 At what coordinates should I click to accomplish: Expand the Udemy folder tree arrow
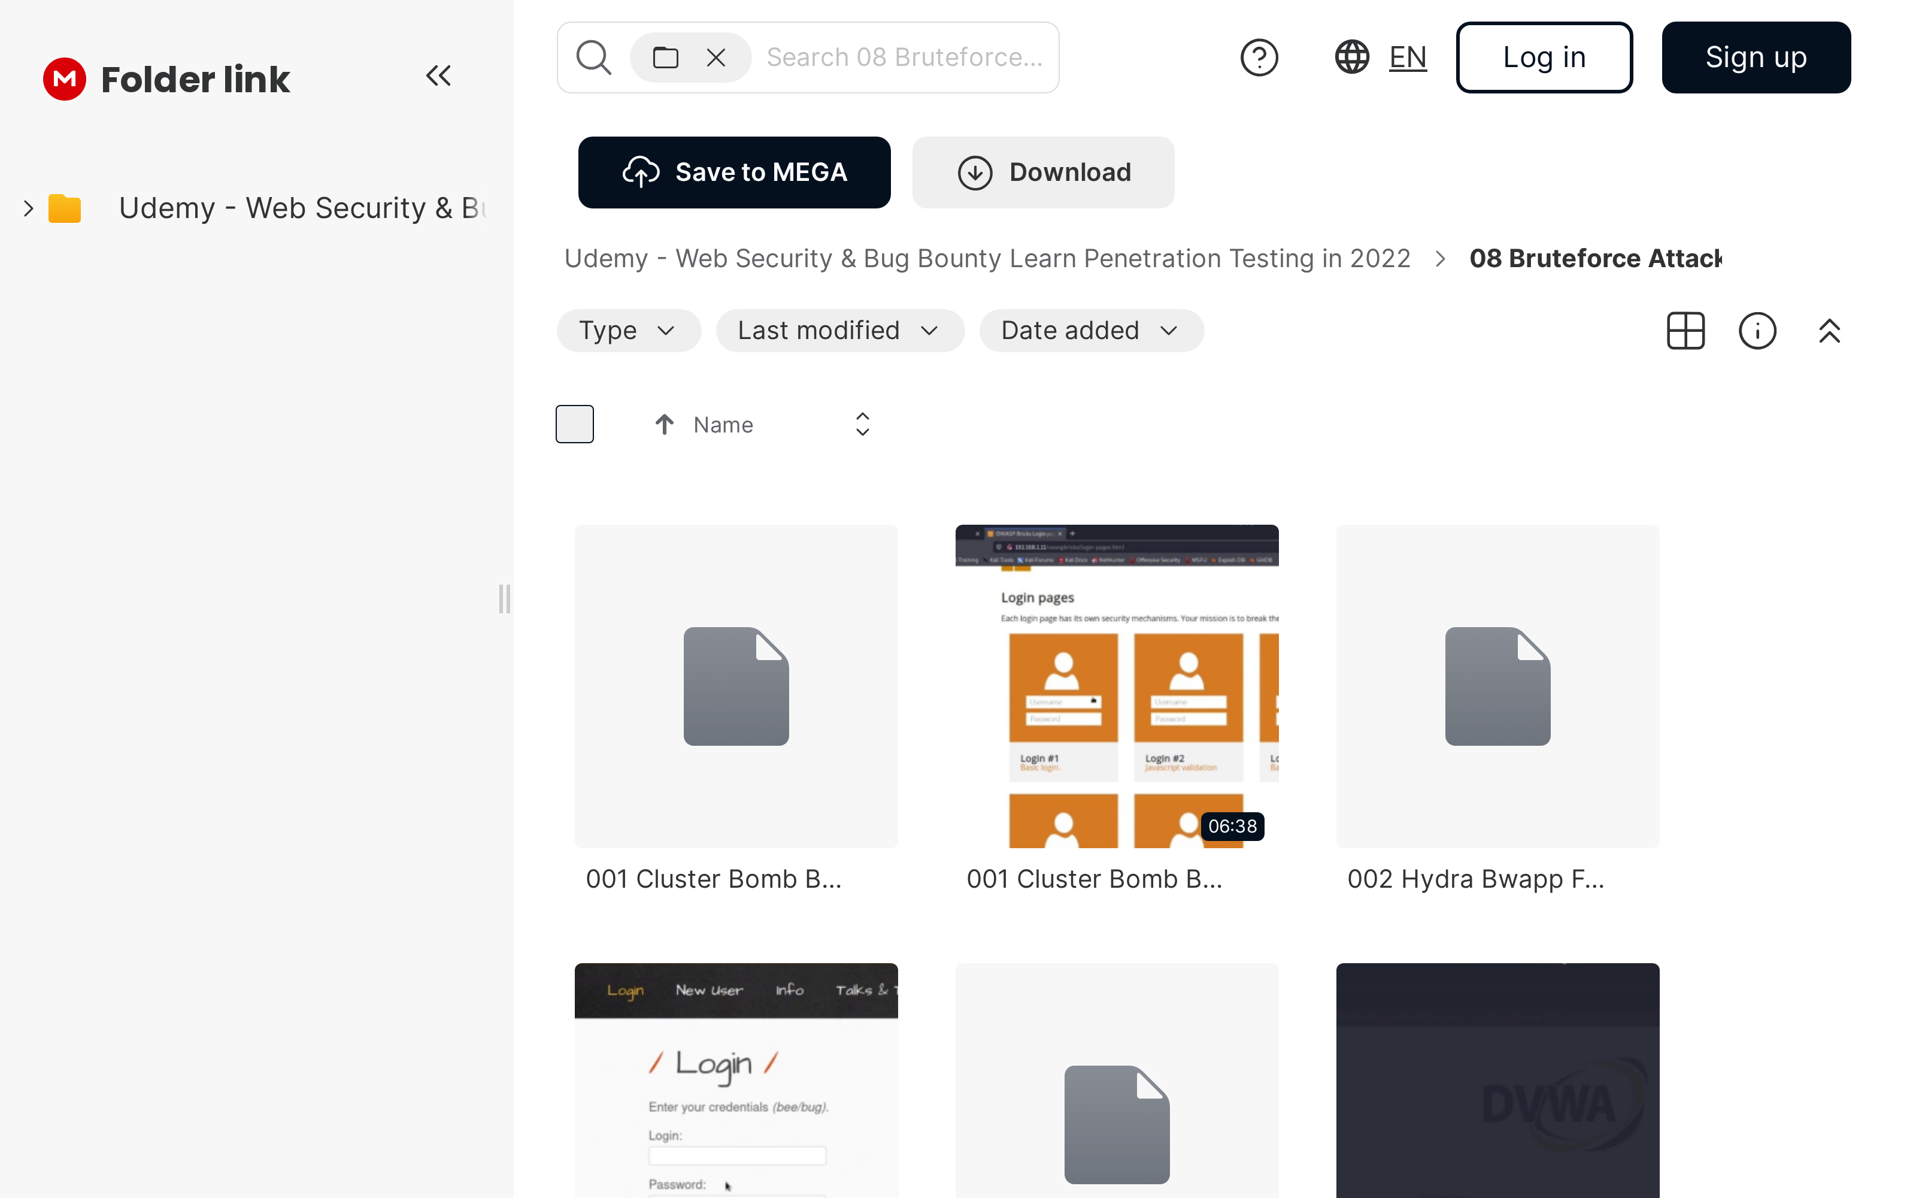[x=29, y=208]
